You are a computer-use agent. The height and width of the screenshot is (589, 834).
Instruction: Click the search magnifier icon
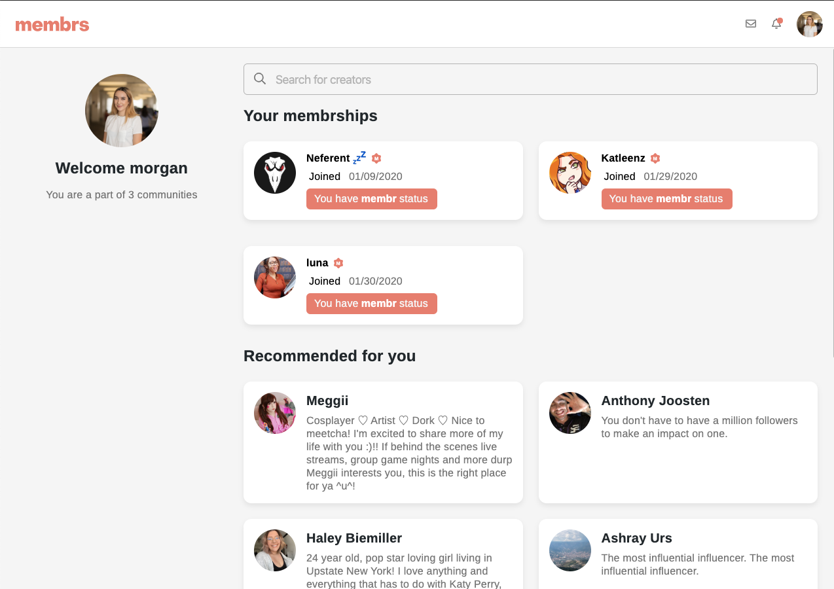tap(260, 79)
